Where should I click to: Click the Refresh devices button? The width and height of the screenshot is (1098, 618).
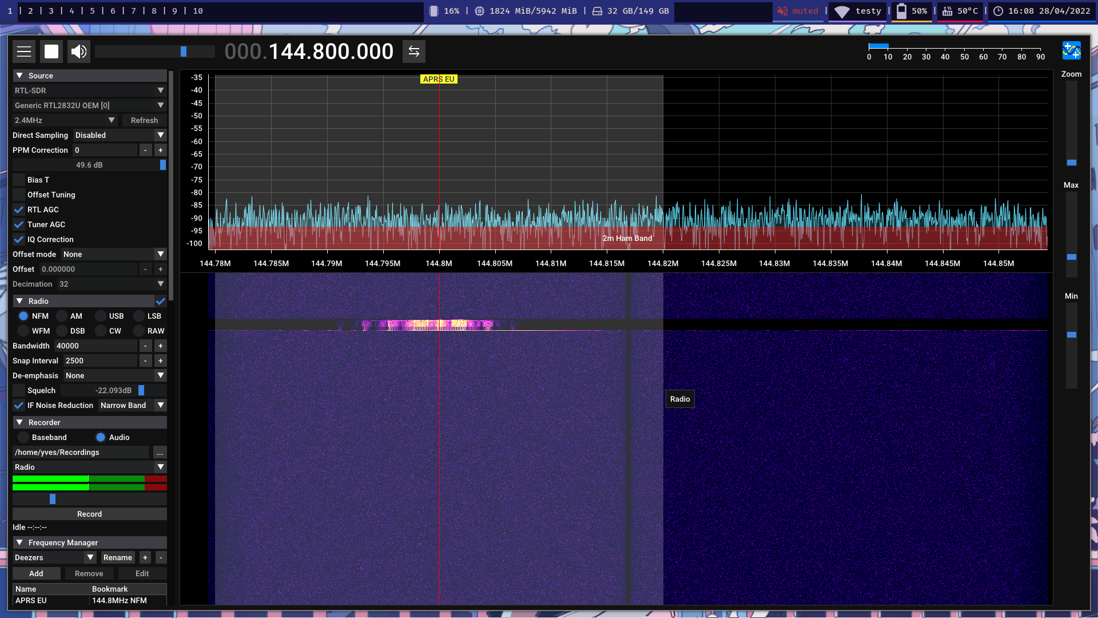point(144,121)
